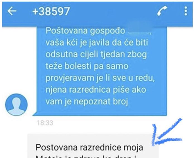Select the grey reply bubble 'Postovana razrednice moja'
The width and height of the screenshot is (194, 158).
click(x=93, y=146)
